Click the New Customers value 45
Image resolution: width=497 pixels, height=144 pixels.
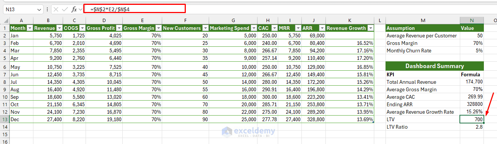[185, 74]
